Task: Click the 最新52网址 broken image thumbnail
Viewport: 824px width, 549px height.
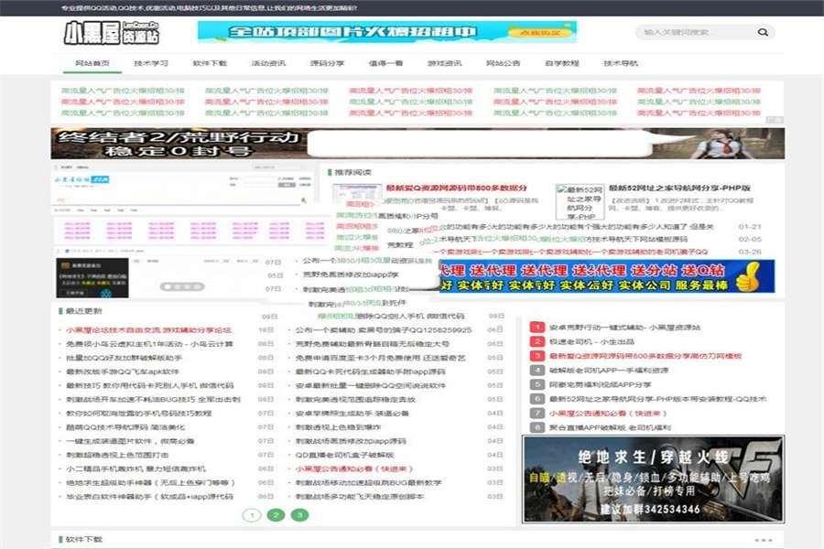Action: coord(580,201)
